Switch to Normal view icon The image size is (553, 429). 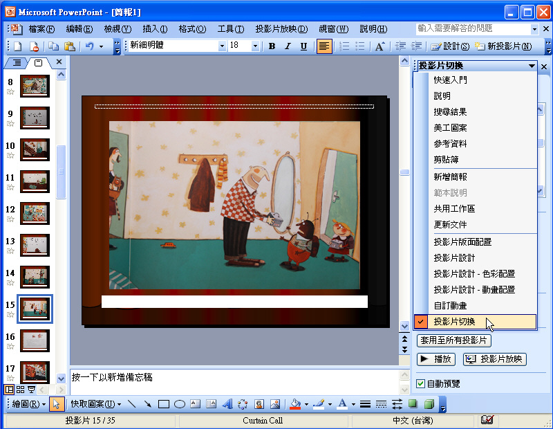(9, 390)
